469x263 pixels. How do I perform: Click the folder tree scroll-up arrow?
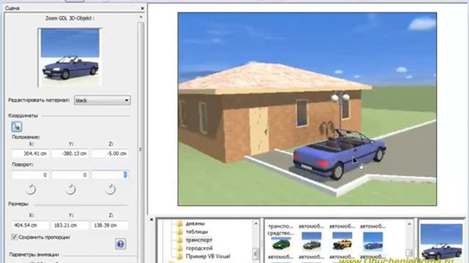256,224
